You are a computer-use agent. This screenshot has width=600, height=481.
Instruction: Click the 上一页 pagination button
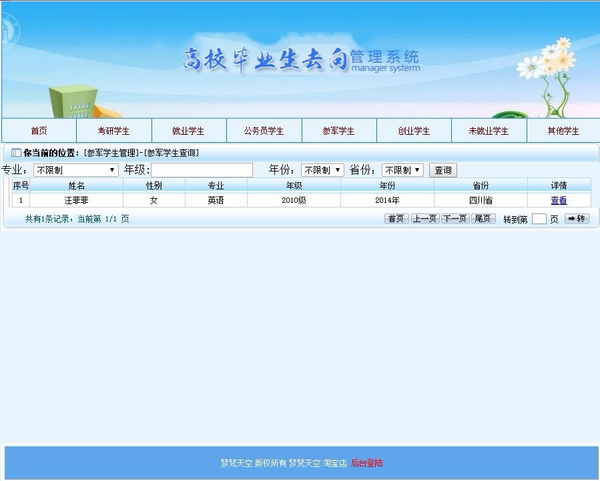click(425, 218)
